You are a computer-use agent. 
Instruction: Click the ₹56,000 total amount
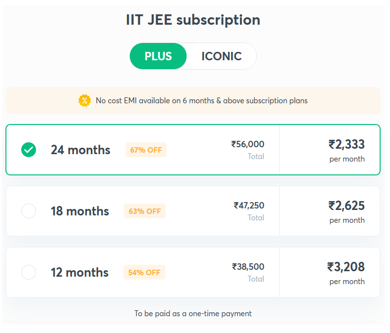pyautogui.click(x=248, y=144)
